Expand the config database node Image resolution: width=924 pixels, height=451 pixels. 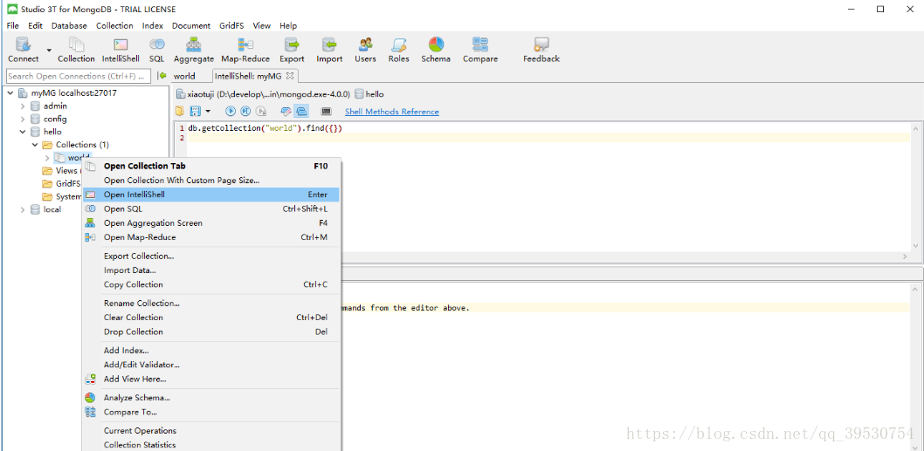(x=23, y=119)
